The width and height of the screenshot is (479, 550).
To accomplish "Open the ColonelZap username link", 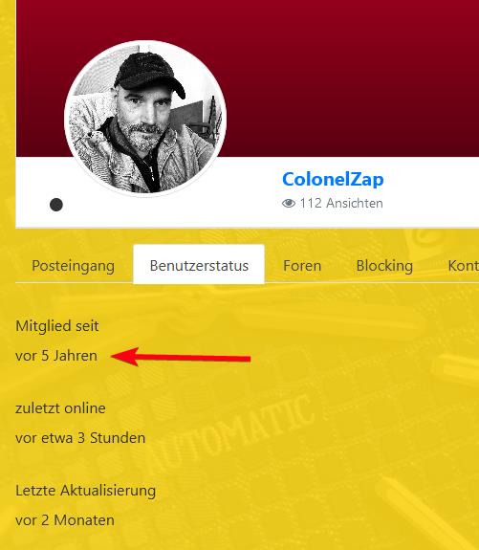I will (x=333, y=179).
